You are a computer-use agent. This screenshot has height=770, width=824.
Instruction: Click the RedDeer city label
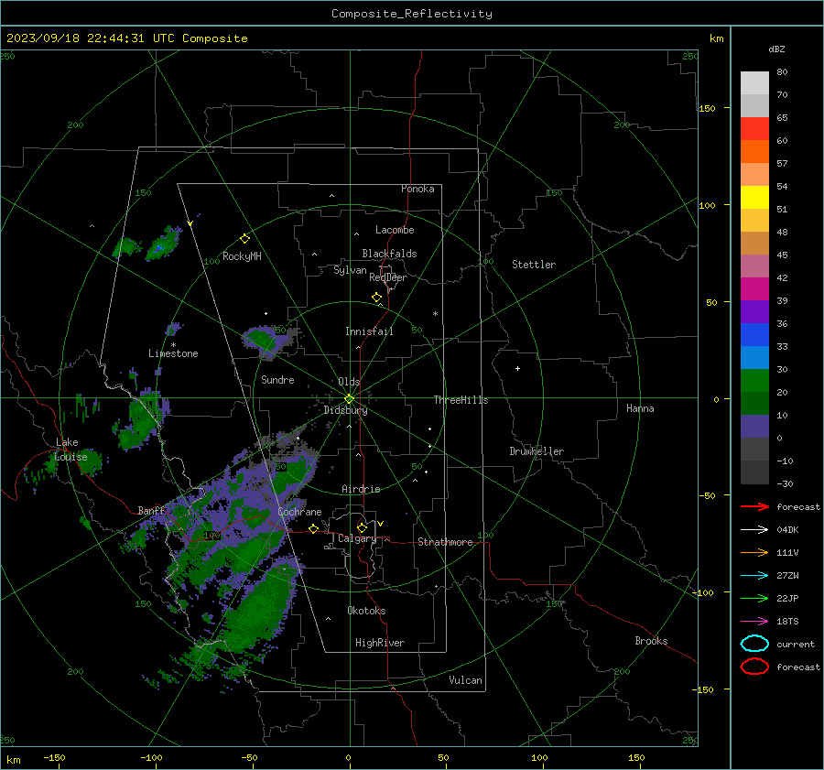point(388,277)
